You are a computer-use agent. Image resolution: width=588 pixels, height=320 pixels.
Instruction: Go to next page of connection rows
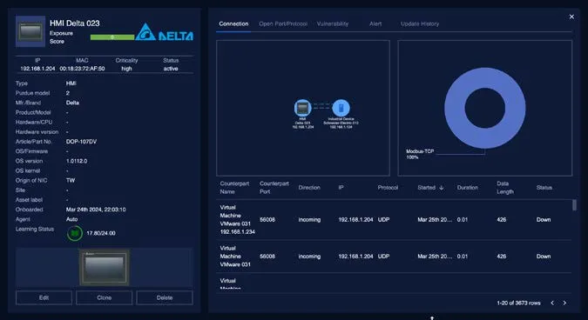point(564,303)
